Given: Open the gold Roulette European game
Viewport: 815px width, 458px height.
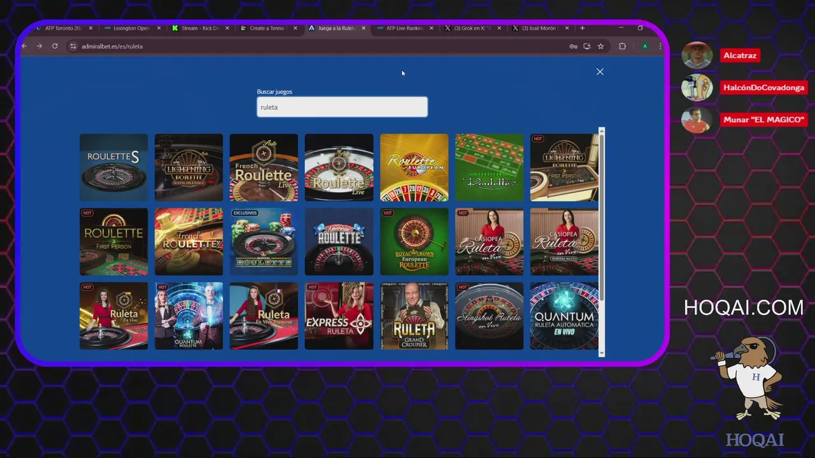Looking at the screenshot, I should (x=414, y=167).
